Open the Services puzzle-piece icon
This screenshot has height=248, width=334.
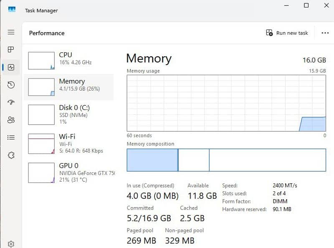pyautogui.click(x=11, y=155)
